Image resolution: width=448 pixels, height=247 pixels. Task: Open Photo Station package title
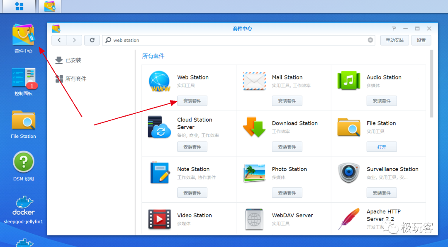pyautogui.click(x=290, y=169)
